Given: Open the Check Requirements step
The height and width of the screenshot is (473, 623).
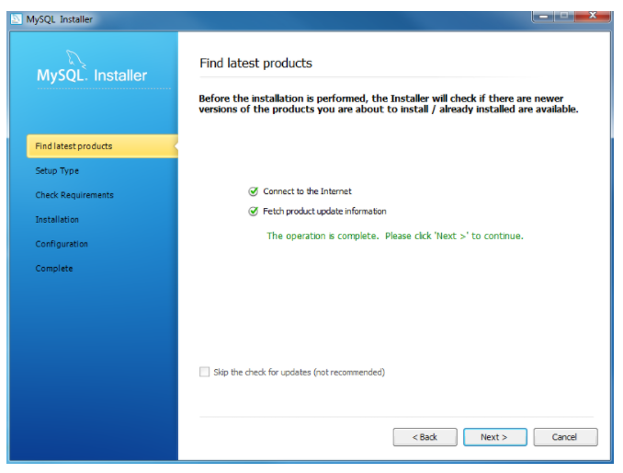Looking at the screenshot, I should pos(74,195).
